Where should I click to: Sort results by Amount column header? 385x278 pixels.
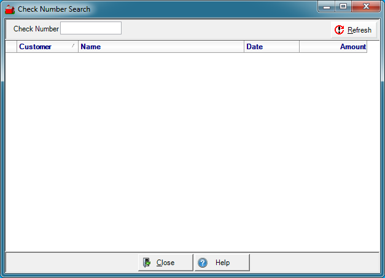pos(333,47)
